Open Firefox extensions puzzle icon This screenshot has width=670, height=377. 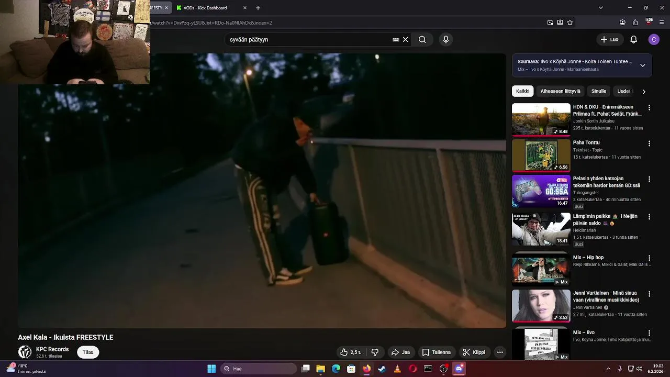(x=635, y=23)
